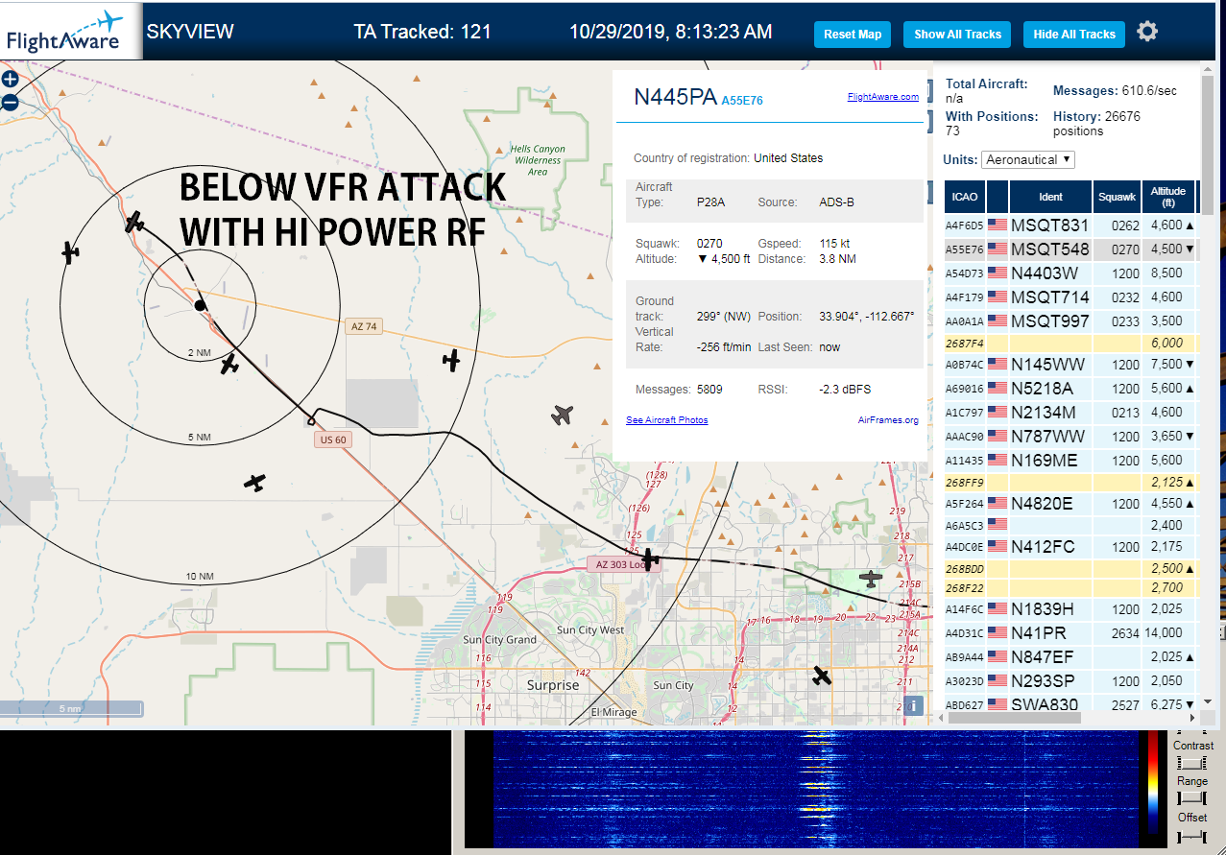Select the row with ICAO 268F22
The width and height of the screenshot is (1226, 855).
[x=1070, y=587]
